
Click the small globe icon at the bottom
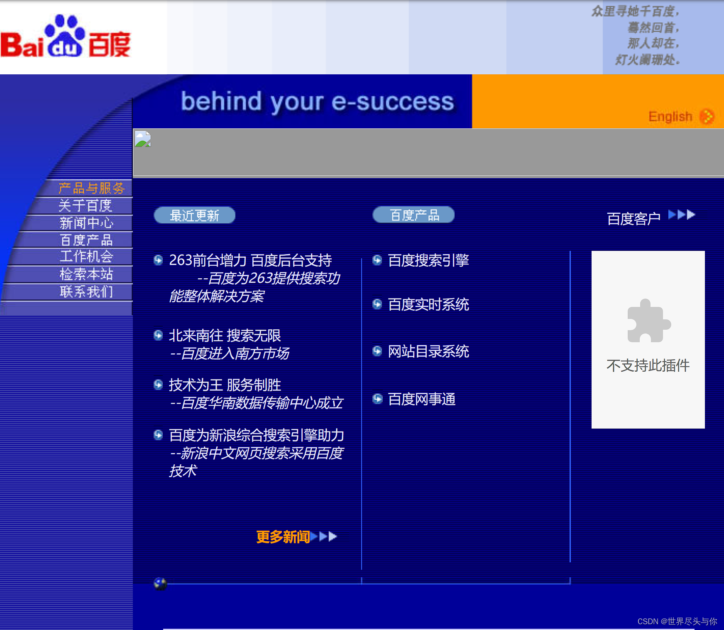click(160, 584)
